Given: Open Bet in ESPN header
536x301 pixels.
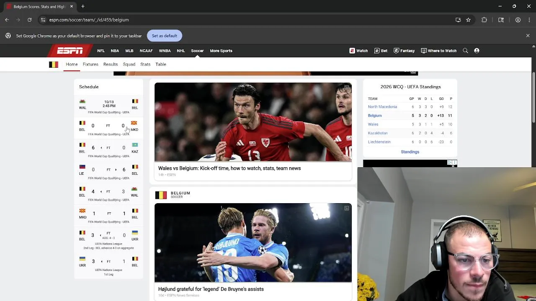Looking at the screenshot, I should click(x=381, y=51).
